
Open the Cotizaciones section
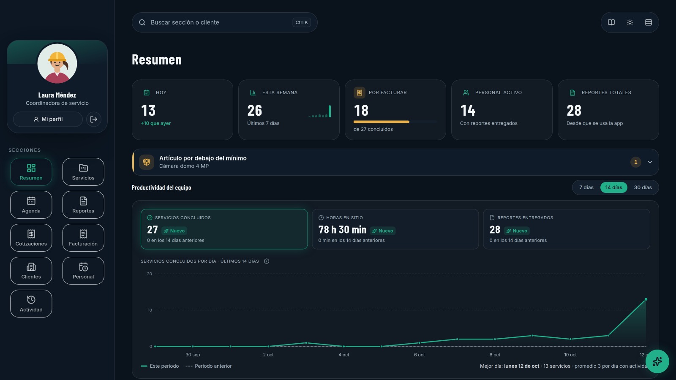tap(31, 238)
